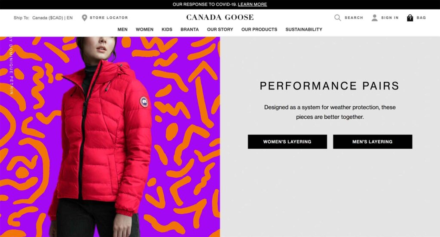Follow the COVID-19 Learn More link
Viewport: 440px width, 237px height.
(252, 4)
